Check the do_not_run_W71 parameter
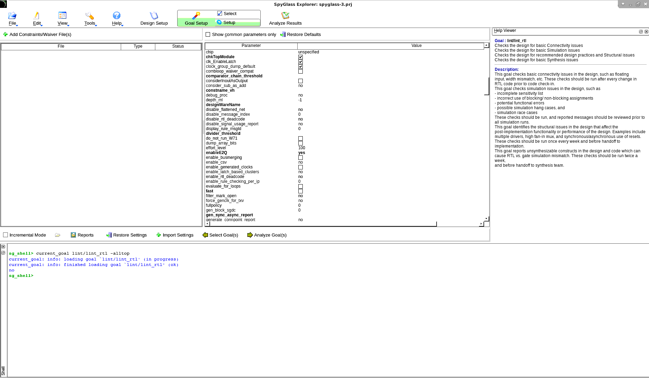Viewport: 649px width, 382px height. click(x=300, y=138)
